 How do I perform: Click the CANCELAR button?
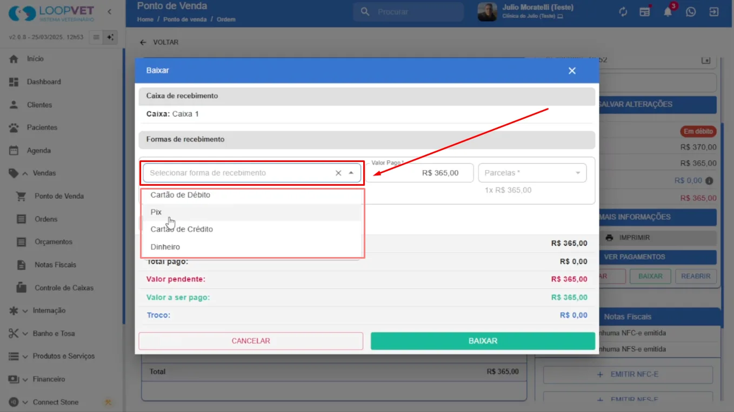click(x=251, y=341)
